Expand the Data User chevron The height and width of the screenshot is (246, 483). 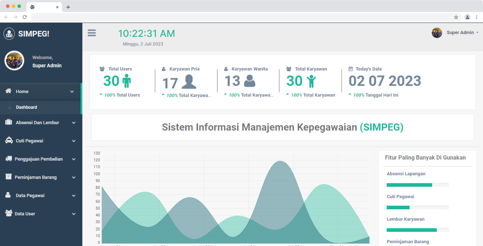pos(73,214)
